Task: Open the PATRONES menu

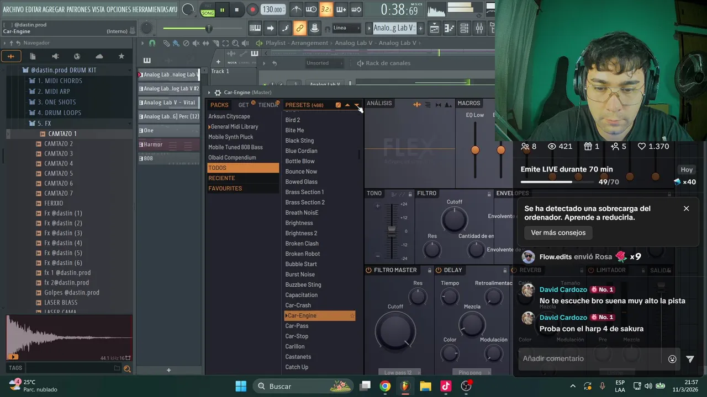Action: click(x=78, y=9)
